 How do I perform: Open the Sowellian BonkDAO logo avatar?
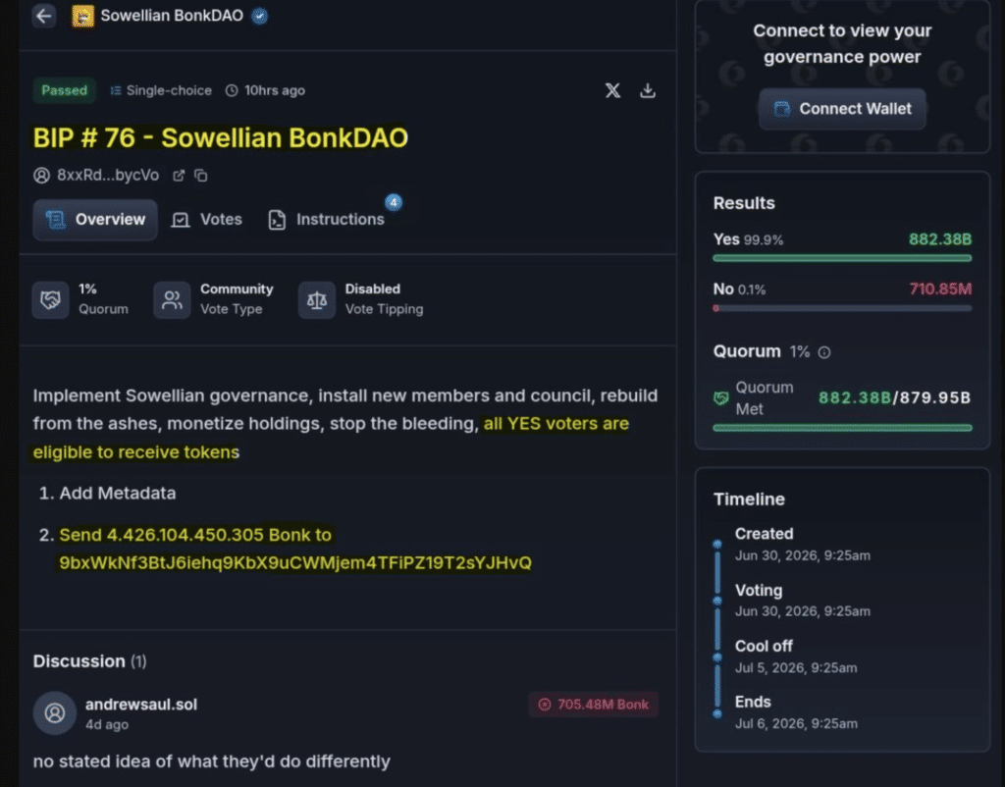[82, 16]
